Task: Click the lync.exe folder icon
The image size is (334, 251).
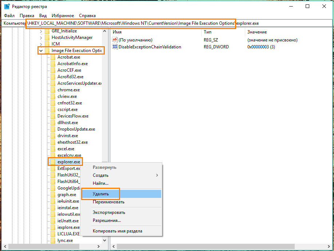Action: click(x=53, y=240)
